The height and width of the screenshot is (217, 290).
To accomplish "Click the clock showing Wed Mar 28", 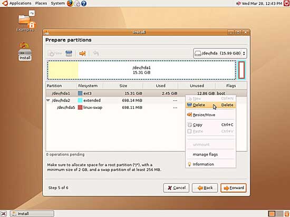I will click(x=262, y=4).
